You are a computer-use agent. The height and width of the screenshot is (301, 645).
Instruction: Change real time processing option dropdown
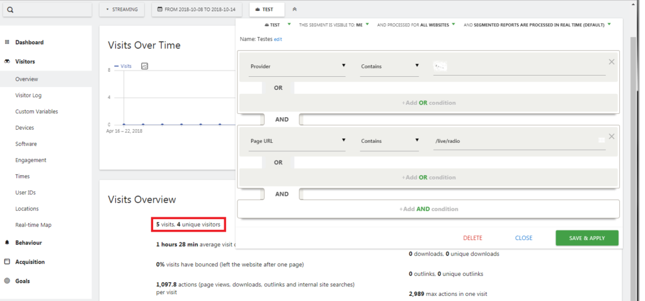point(537,25)
